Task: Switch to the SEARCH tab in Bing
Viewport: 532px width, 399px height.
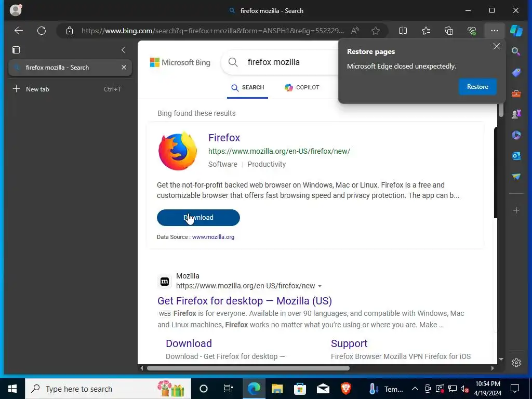Action: coord(247,87)
